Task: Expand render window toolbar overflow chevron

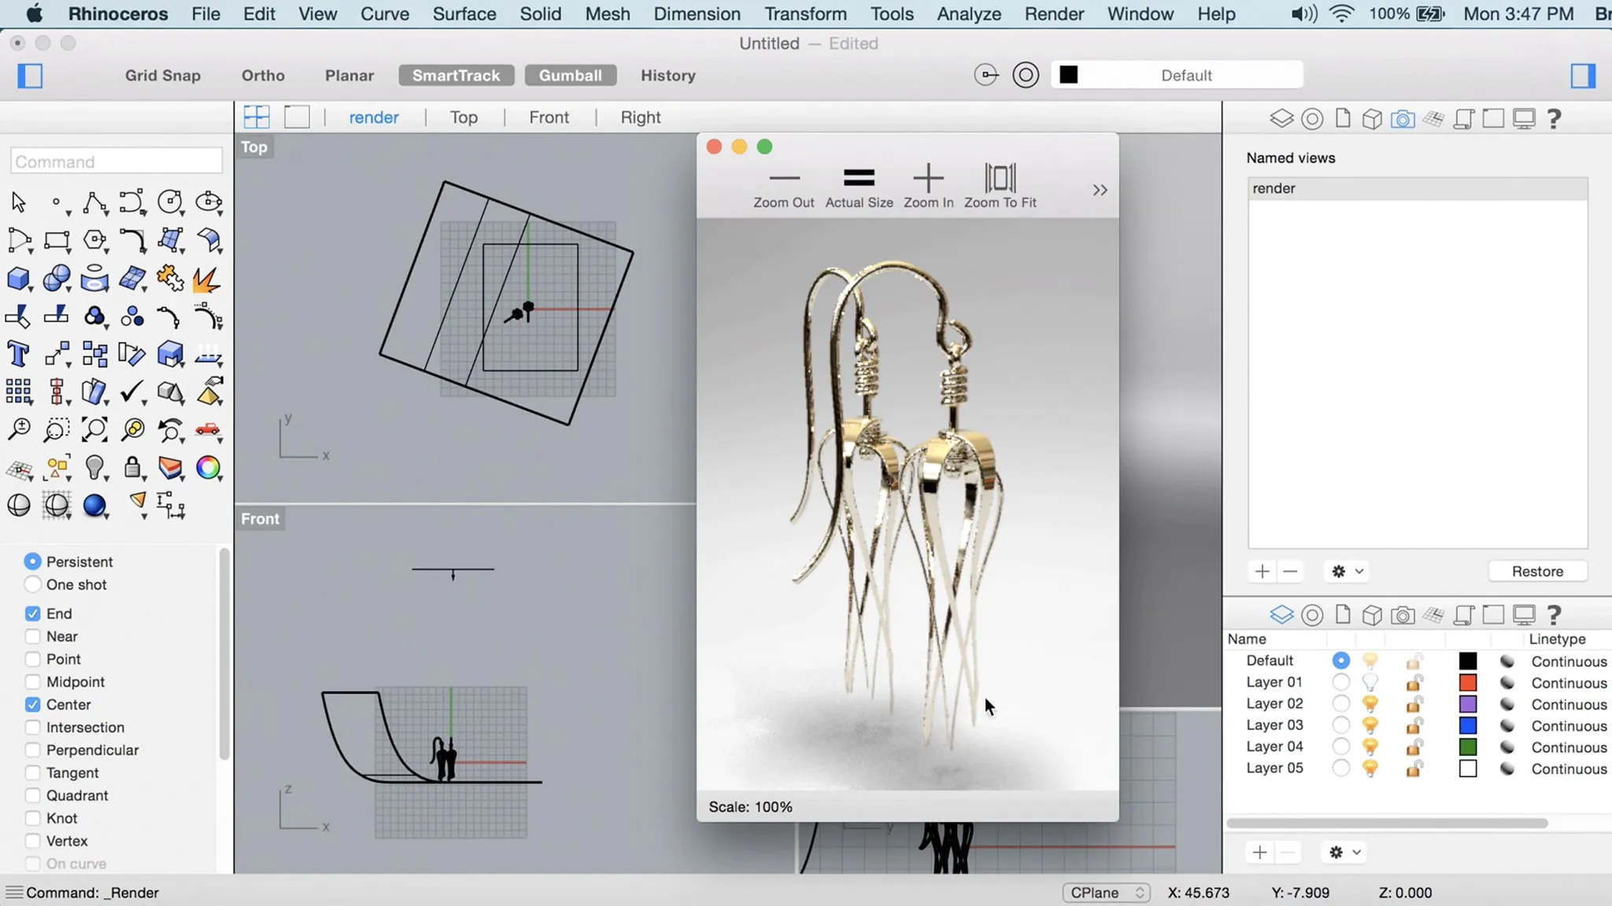Action: pyautogui.click(x=1100, y=190)
